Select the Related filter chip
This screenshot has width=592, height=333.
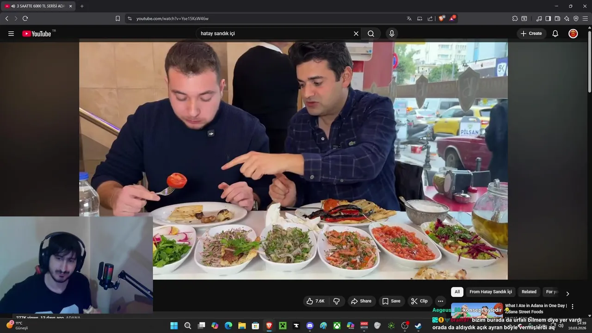pos(529,292)
